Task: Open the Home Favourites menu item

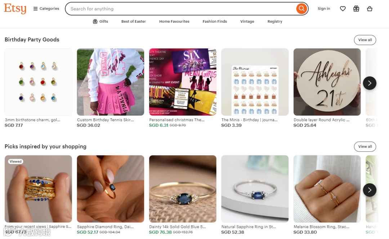Action: tap(174, 22)
